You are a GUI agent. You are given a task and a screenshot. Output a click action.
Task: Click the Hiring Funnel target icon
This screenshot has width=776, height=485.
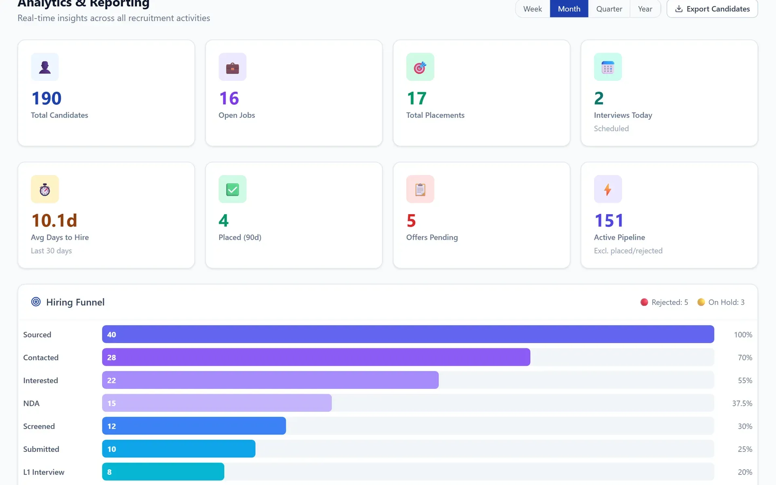[x=36, y=302]
